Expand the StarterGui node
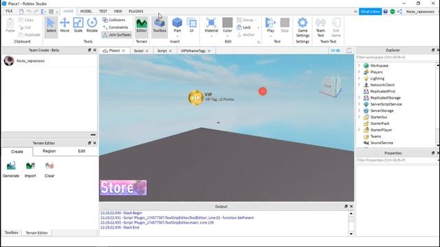The width and height of the screenshot is (440, 247). coord(359,117)
